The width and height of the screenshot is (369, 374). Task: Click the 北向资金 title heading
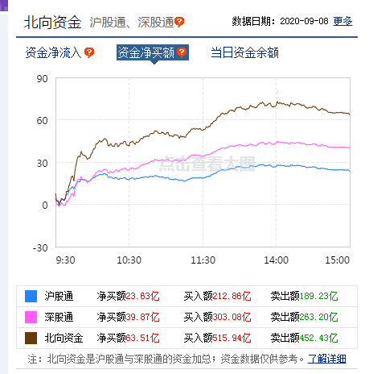click(x=52, y=22)
